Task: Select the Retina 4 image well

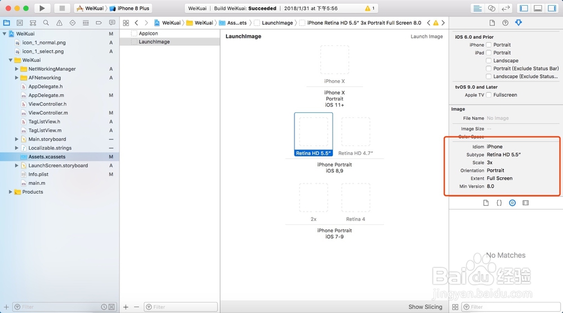Action: [355, 198]
